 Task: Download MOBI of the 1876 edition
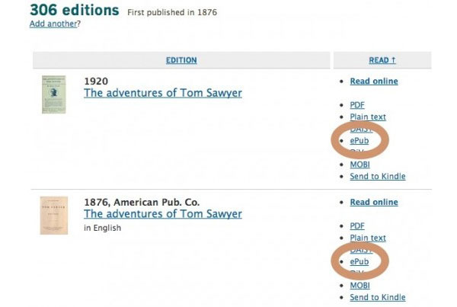click(x=360, y=286)
